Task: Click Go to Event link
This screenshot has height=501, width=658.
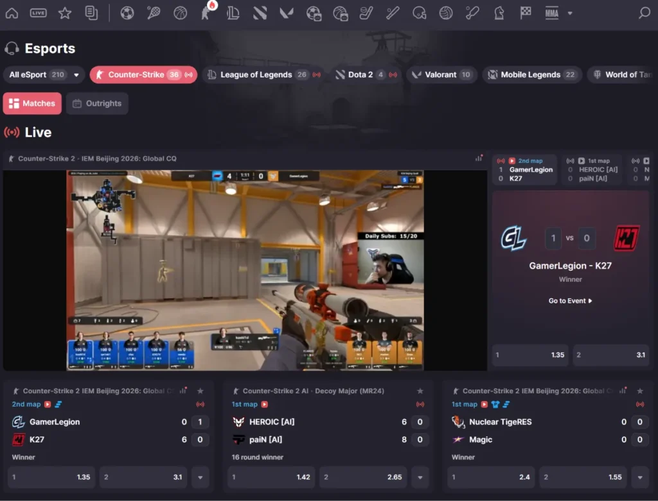Action: click(570, 301)
